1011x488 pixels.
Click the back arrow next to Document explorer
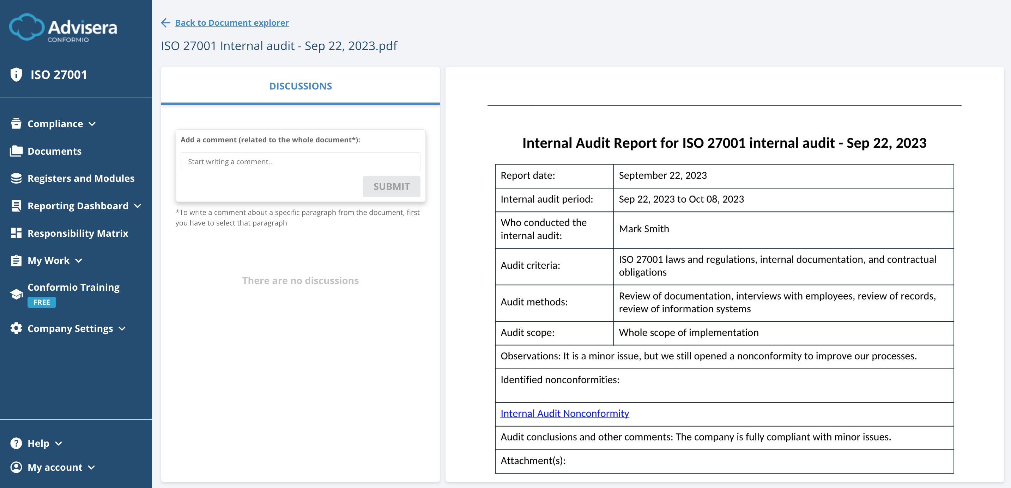166,23
